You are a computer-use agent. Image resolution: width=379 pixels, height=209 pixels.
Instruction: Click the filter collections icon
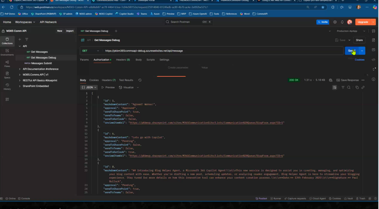click(27, 39)
